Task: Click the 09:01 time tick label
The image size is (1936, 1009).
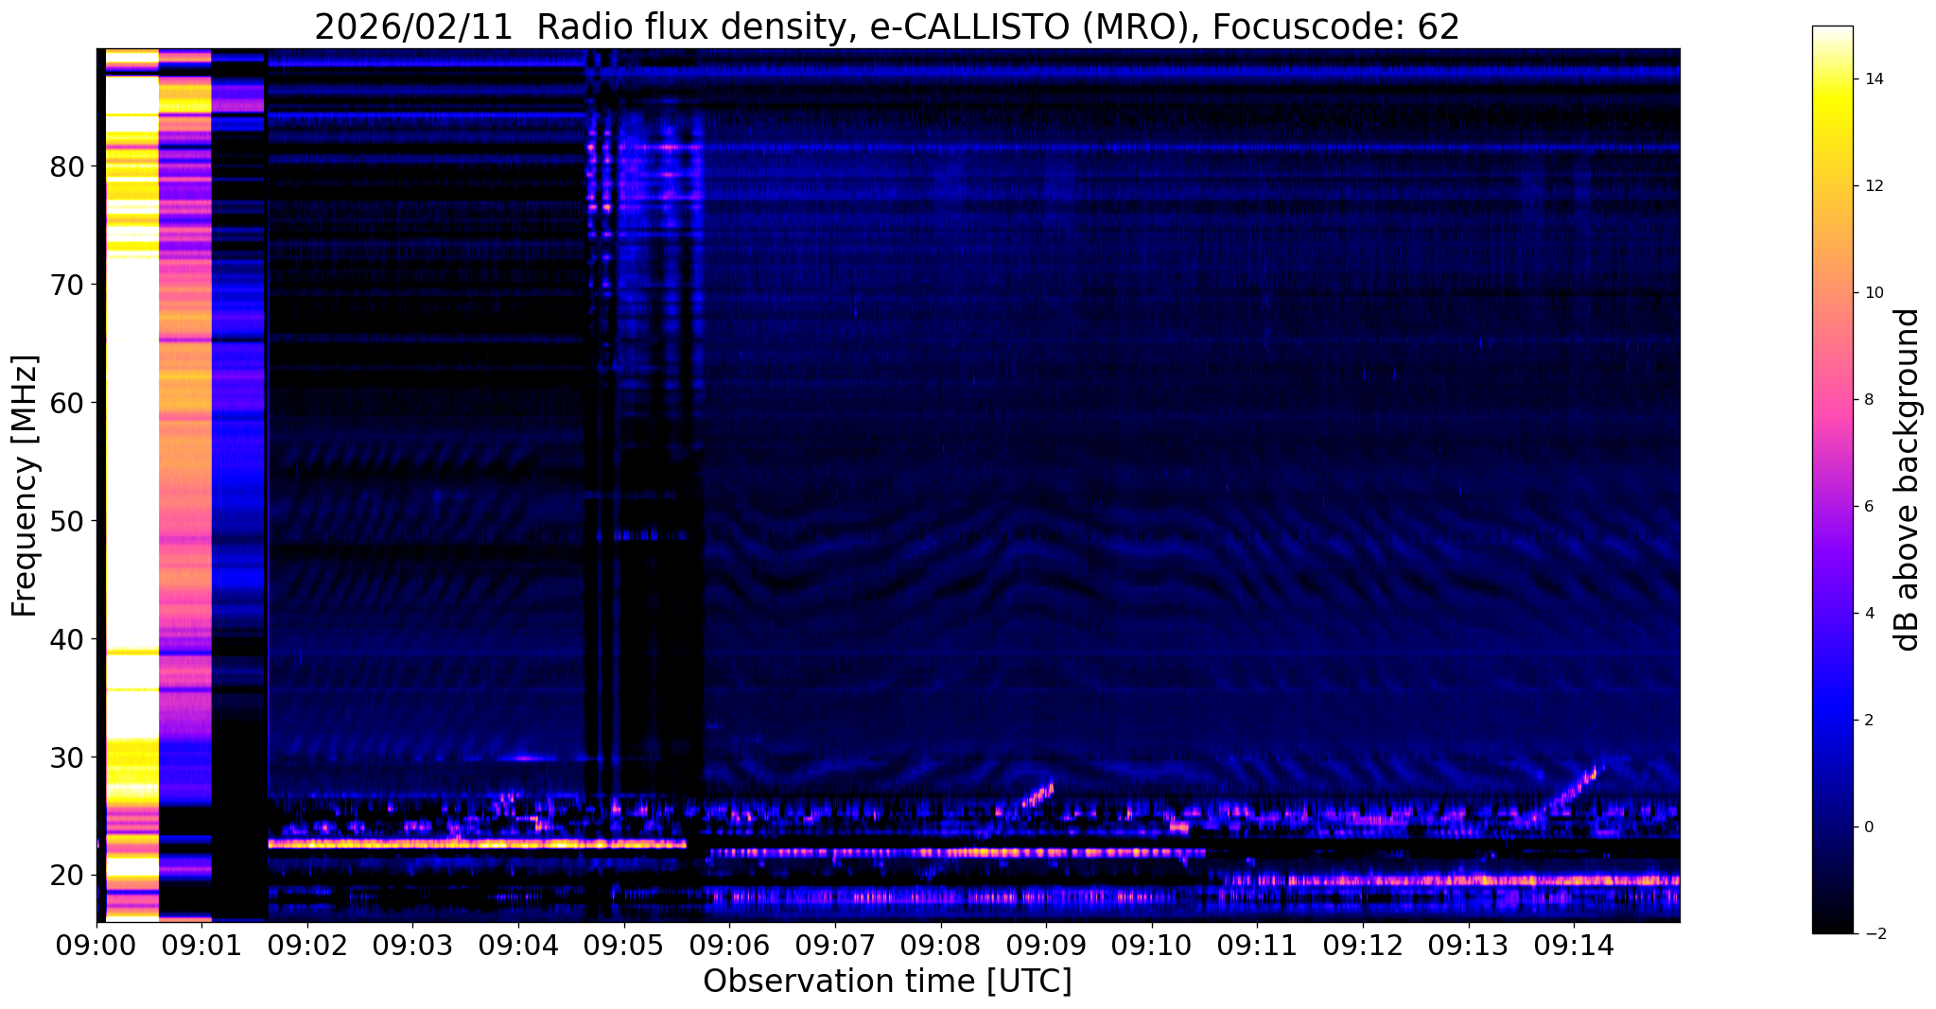Action: point(201,944)
